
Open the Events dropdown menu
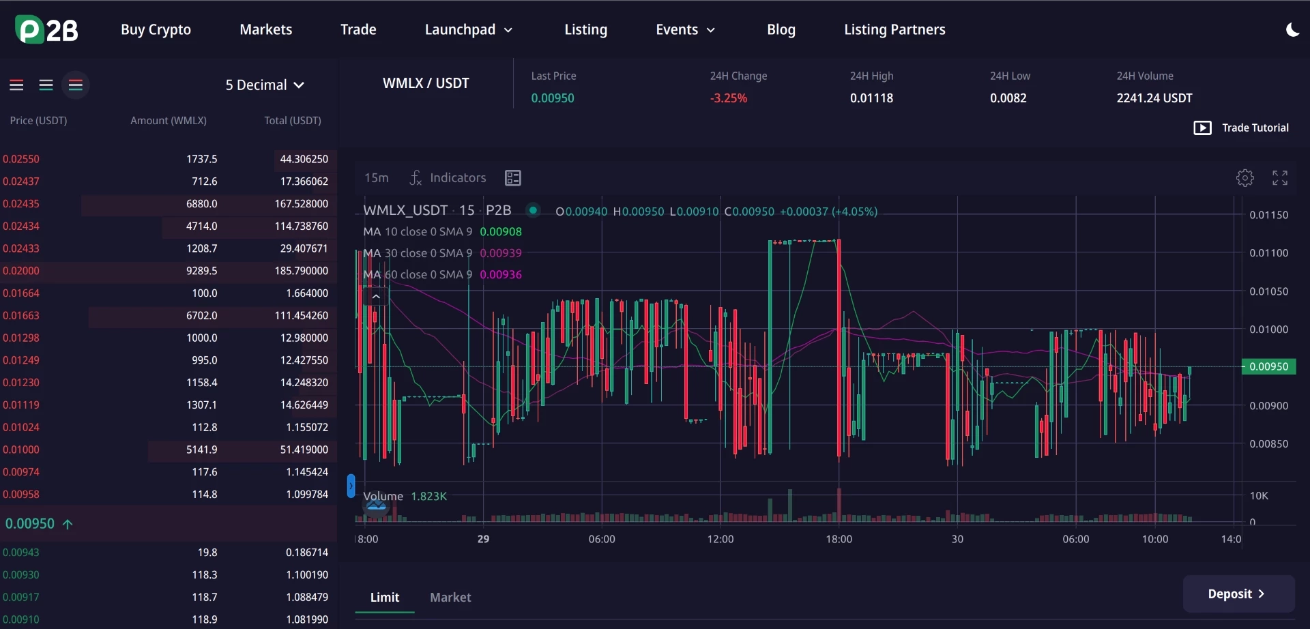(686, 29)
